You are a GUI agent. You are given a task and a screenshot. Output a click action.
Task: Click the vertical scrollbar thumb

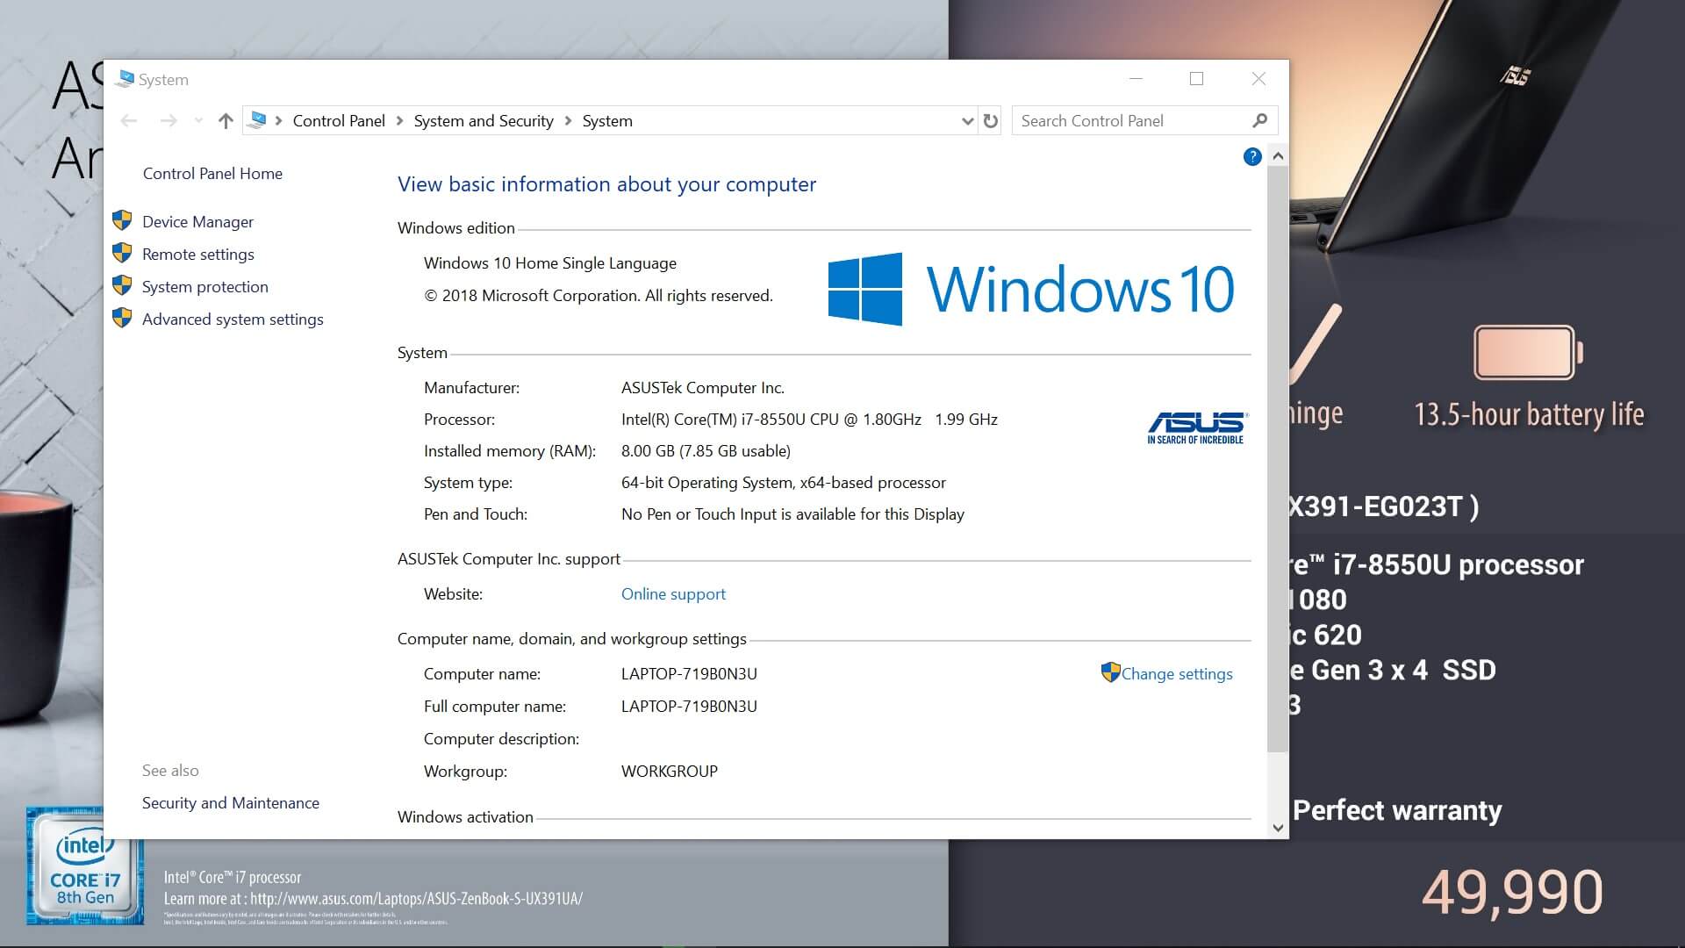tap(1278, 459)
